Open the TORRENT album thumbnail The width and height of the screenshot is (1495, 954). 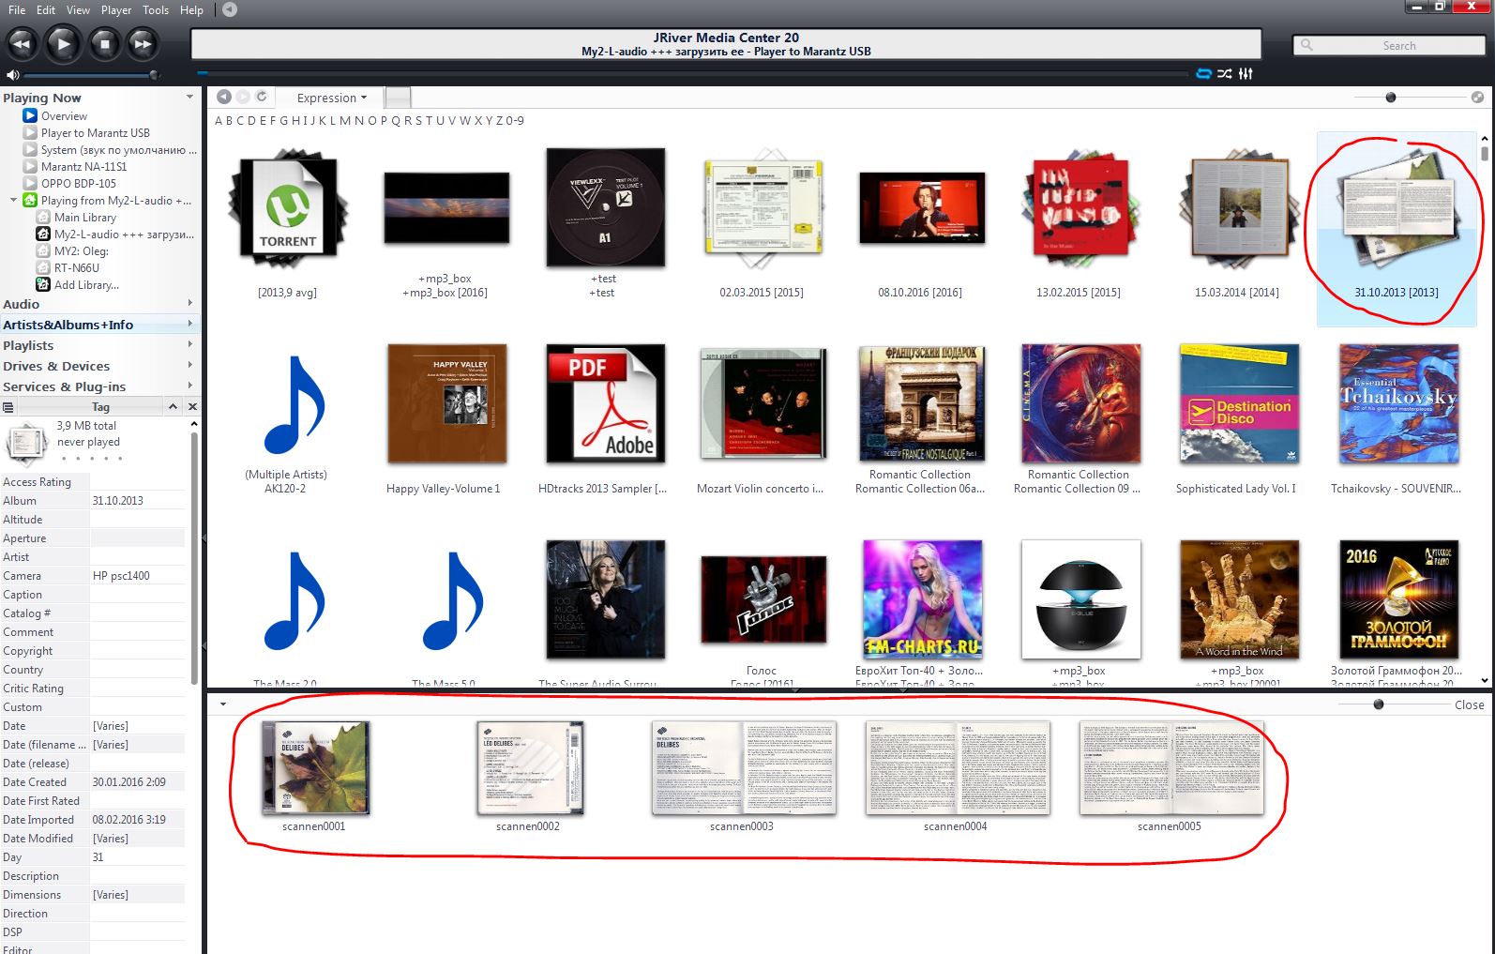click(288, 208)
